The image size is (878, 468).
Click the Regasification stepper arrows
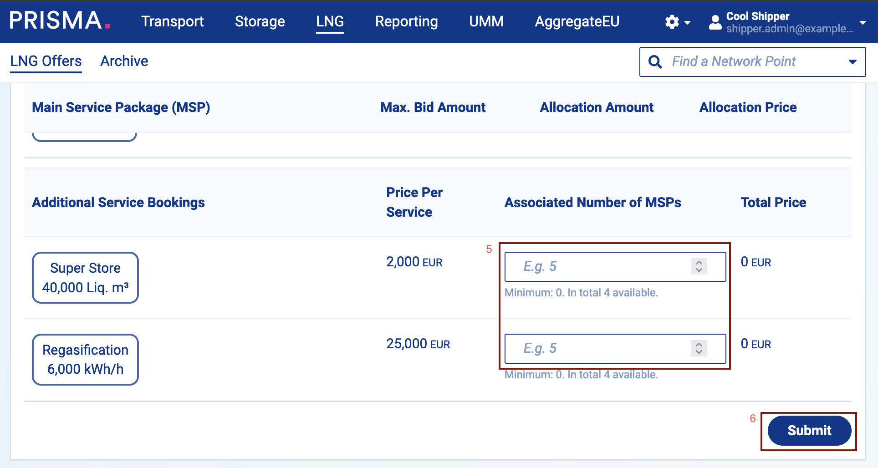(699, 348)
